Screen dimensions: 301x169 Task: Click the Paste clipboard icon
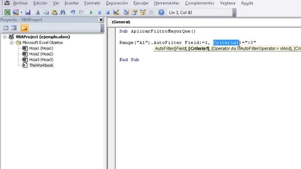point(55,13)
